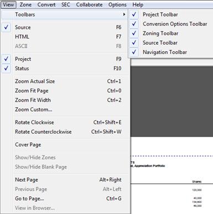The width and height of the screenshot is (213, 214).
Task: Click the Appreciation Portfolio text in the document
Action: [x=149, y=166]
